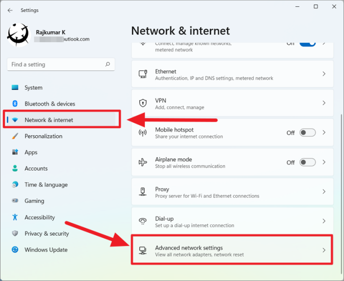Click the Airplane mode plane icon
The width and height of the screenshot is (344, 281).
(143, 162)
